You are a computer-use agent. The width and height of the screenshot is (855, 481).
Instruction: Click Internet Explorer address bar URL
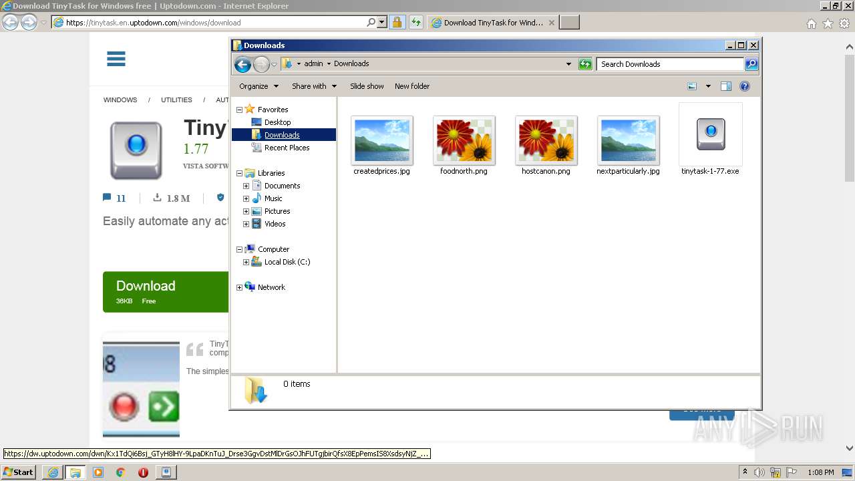click(x=154, y=23)
